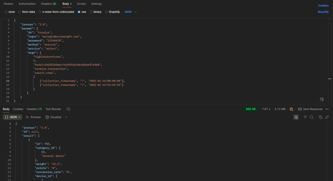Click the "mylogin@acurweight.com" login value
The height and width of the screenshot is (181, 333).
click(61, 36)
